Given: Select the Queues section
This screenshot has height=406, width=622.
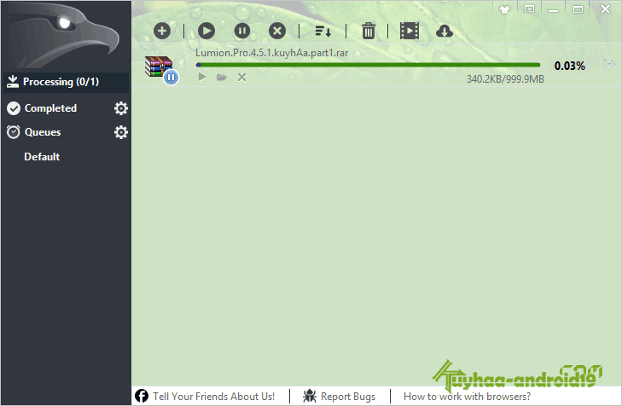Looking at the screenshot, I should point(43,132).
